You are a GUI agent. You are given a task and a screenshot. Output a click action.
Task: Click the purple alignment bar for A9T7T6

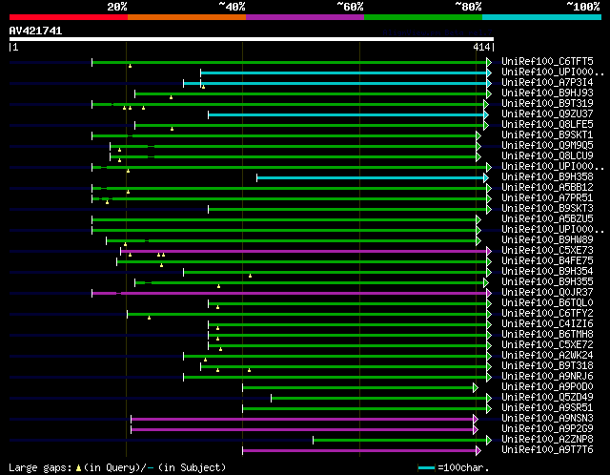(x=359, y=451)
